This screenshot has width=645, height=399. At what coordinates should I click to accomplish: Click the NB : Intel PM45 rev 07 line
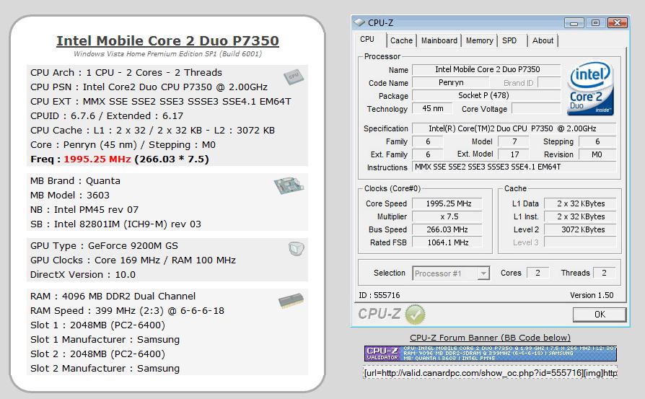[x=84, y=210]
